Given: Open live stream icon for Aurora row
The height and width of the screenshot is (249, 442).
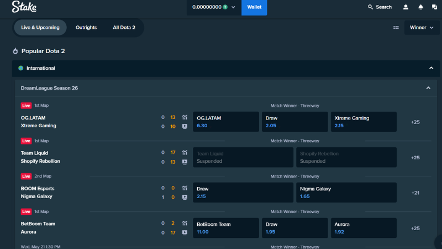Looking at the screenshot, I should pyautogui.click(x=185, y=232).
